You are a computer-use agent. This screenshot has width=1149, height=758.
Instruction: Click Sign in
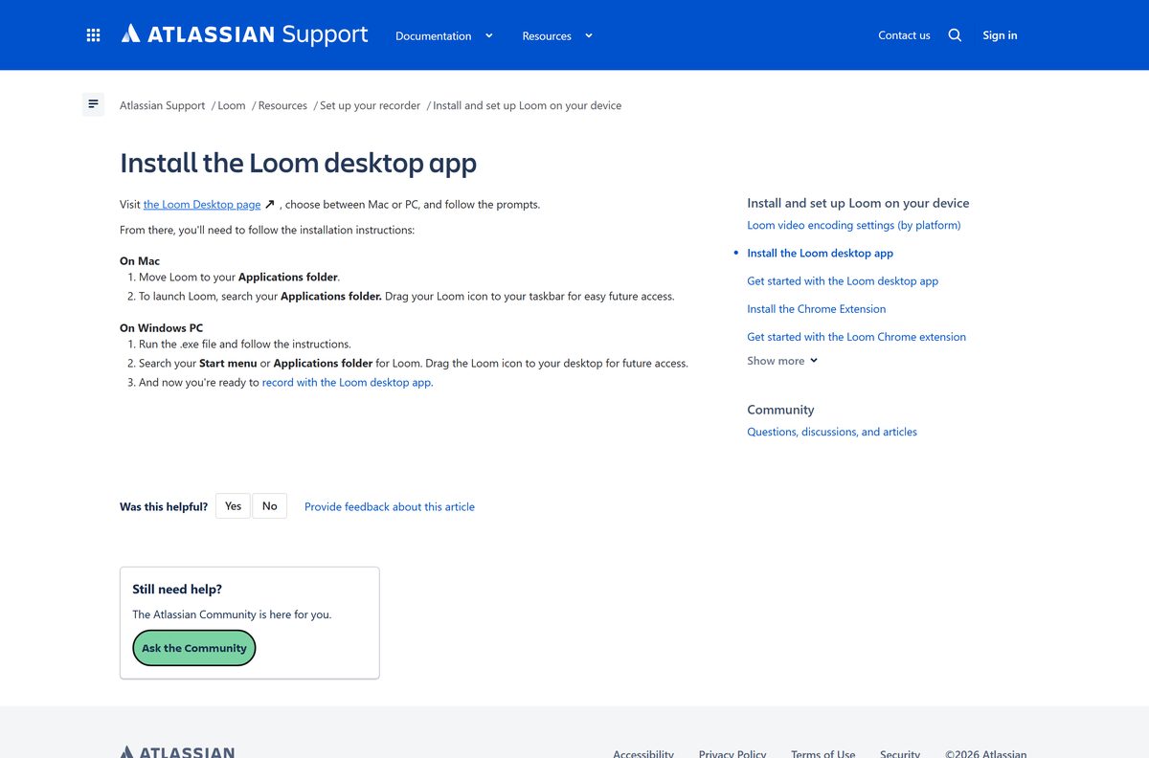pyautogui.click(x=1000, y=35)
